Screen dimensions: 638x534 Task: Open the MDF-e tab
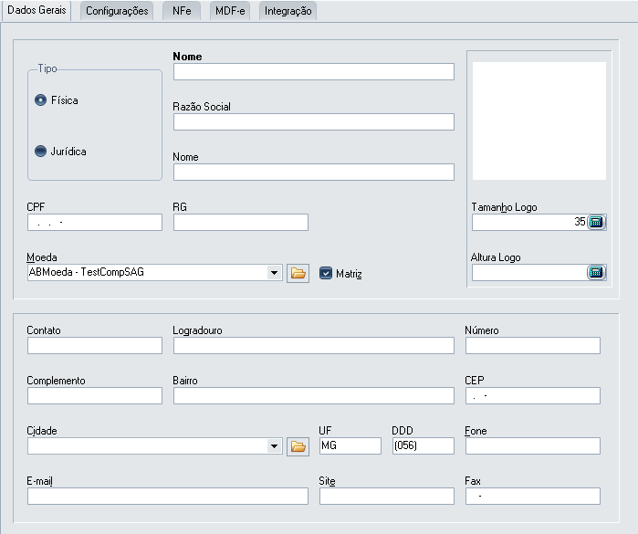click(230, 11)
